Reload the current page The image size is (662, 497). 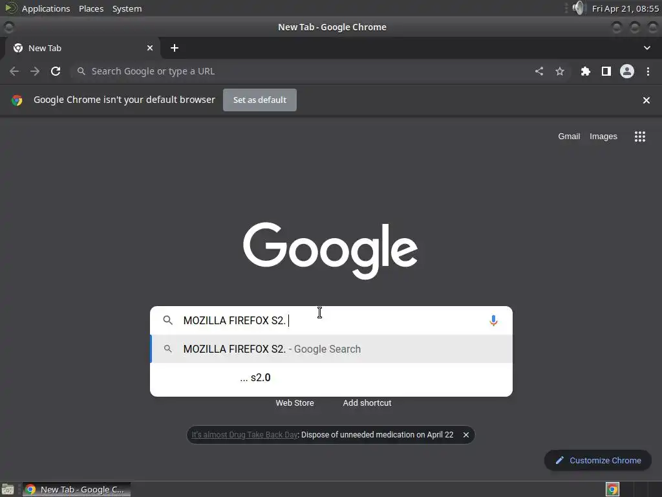56,71
